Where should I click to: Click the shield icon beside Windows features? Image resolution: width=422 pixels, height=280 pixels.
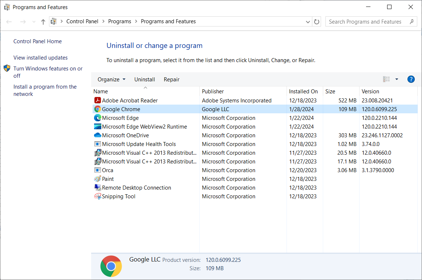(7, 68)
